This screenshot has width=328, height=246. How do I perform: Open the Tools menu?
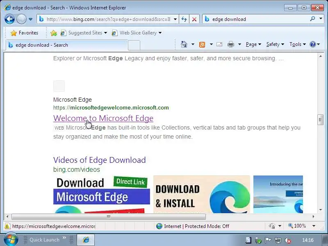(x=298, y=44)
